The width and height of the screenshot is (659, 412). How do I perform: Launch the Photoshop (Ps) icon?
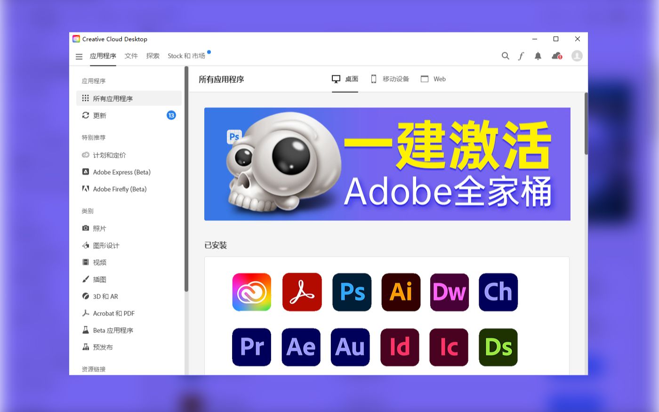pos(352,292)
